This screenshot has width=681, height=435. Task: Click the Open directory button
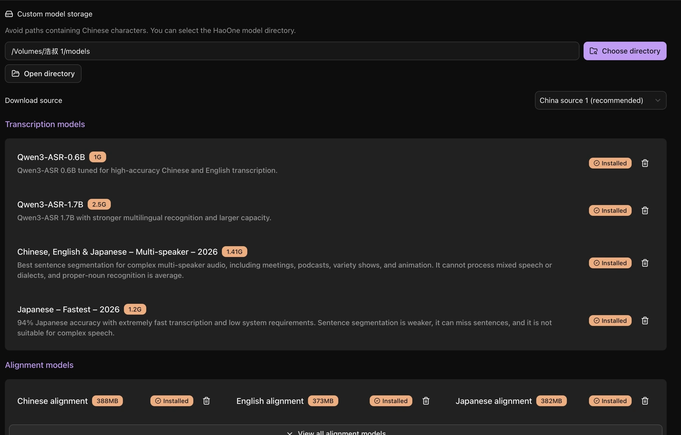point(43,73)
